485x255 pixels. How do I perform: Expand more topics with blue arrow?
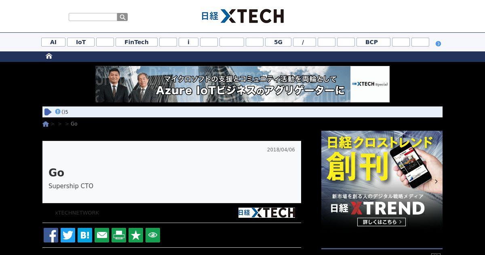point(438,44)
